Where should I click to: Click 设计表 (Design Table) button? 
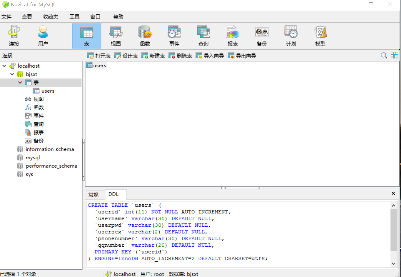click(126, 56)
